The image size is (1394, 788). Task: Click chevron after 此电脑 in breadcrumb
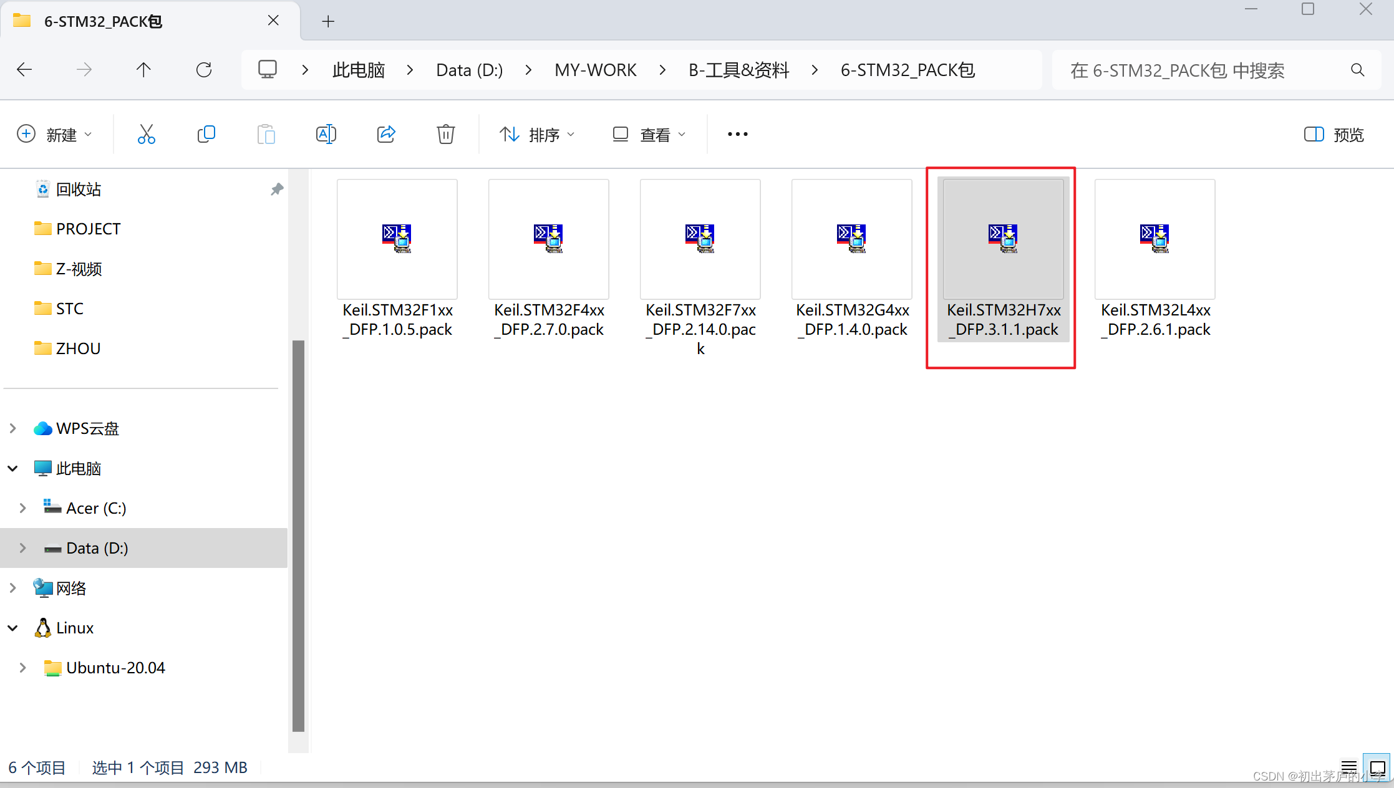410,70
